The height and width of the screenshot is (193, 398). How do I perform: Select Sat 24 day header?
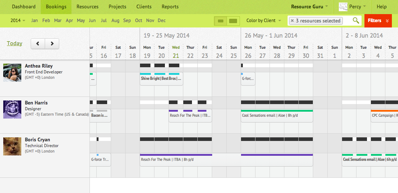coord(219,52)
